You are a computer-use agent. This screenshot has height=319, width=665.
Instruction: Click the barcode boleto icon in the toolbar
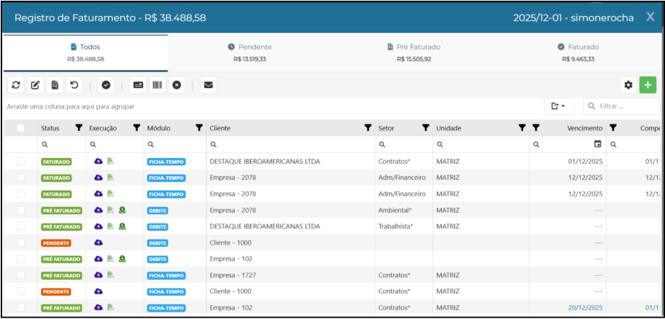pos(157,85)
